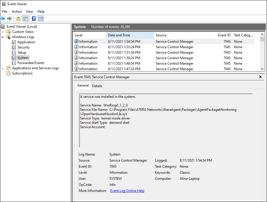Click the Forward arrow toolbar icon
This screenshot has width=267, height=202.
point(10,18)
